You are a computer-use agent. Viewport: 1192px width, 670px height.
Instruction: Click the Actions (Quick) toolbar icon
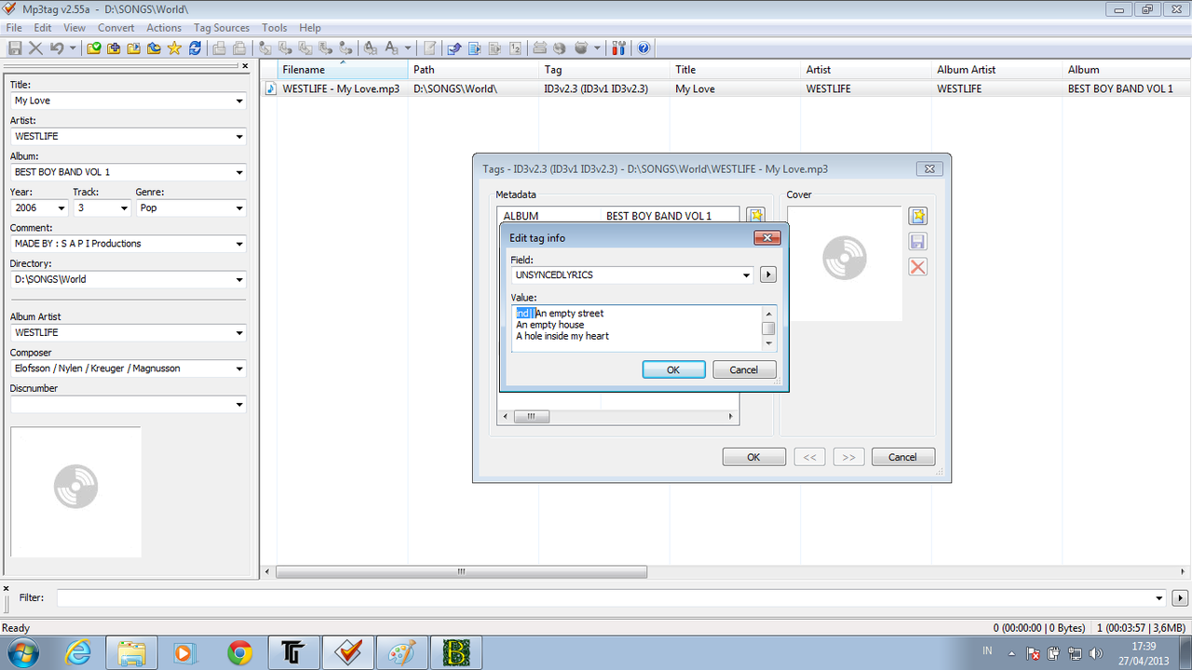390,47
